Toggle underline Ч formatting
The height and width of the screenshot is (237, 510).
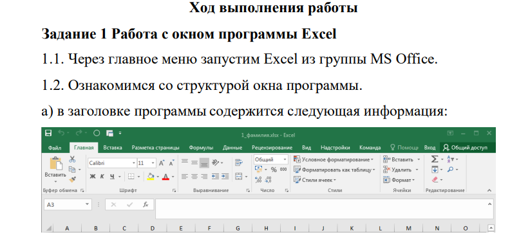(x=112, y=177)
